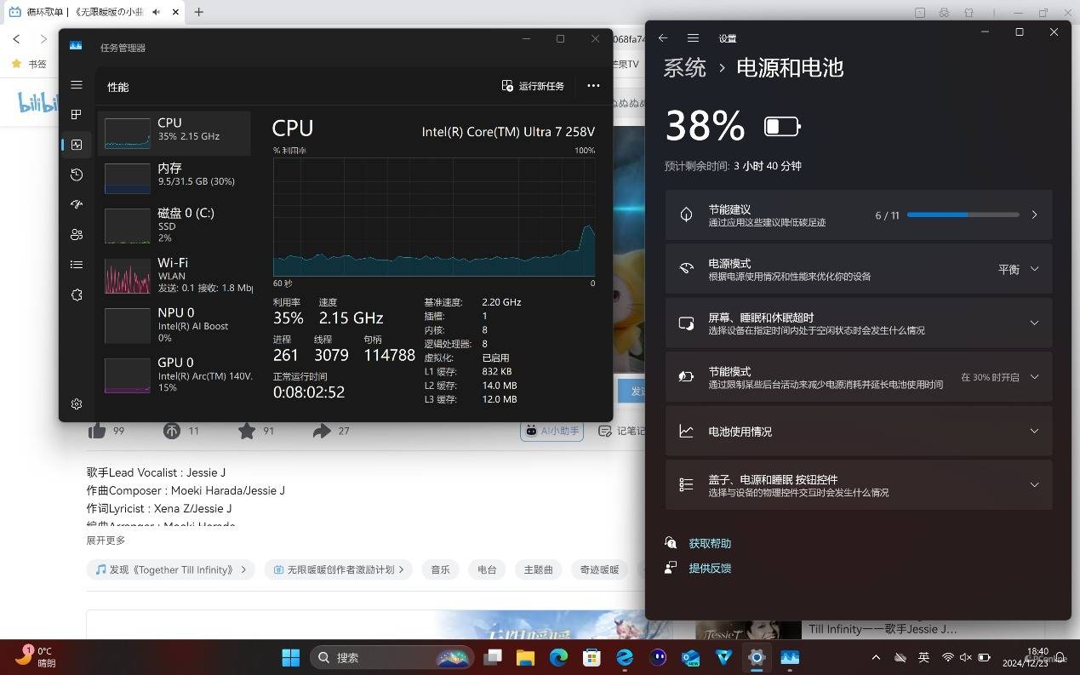The width and height of the screenshot is (1080, 675).
Task: Open 发现《Together Till Infinity》 tag
Action: [x=170, y=569]
